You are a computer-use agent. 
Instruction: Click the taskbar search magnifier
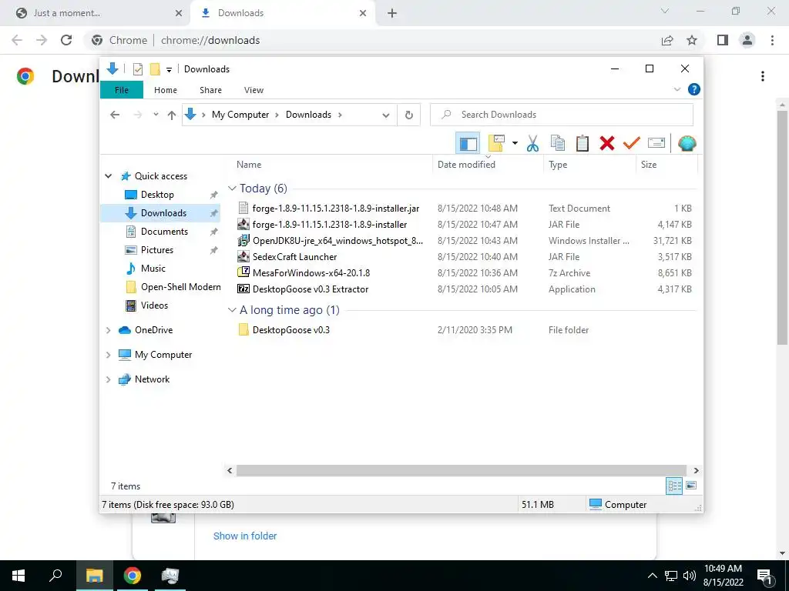coord(55,576)
